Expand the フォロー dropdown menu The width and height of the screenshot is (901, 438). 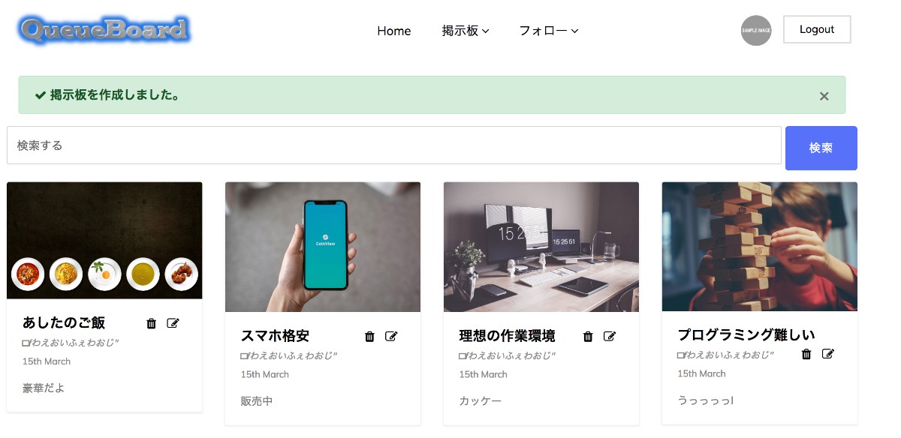tap(549, 31)
